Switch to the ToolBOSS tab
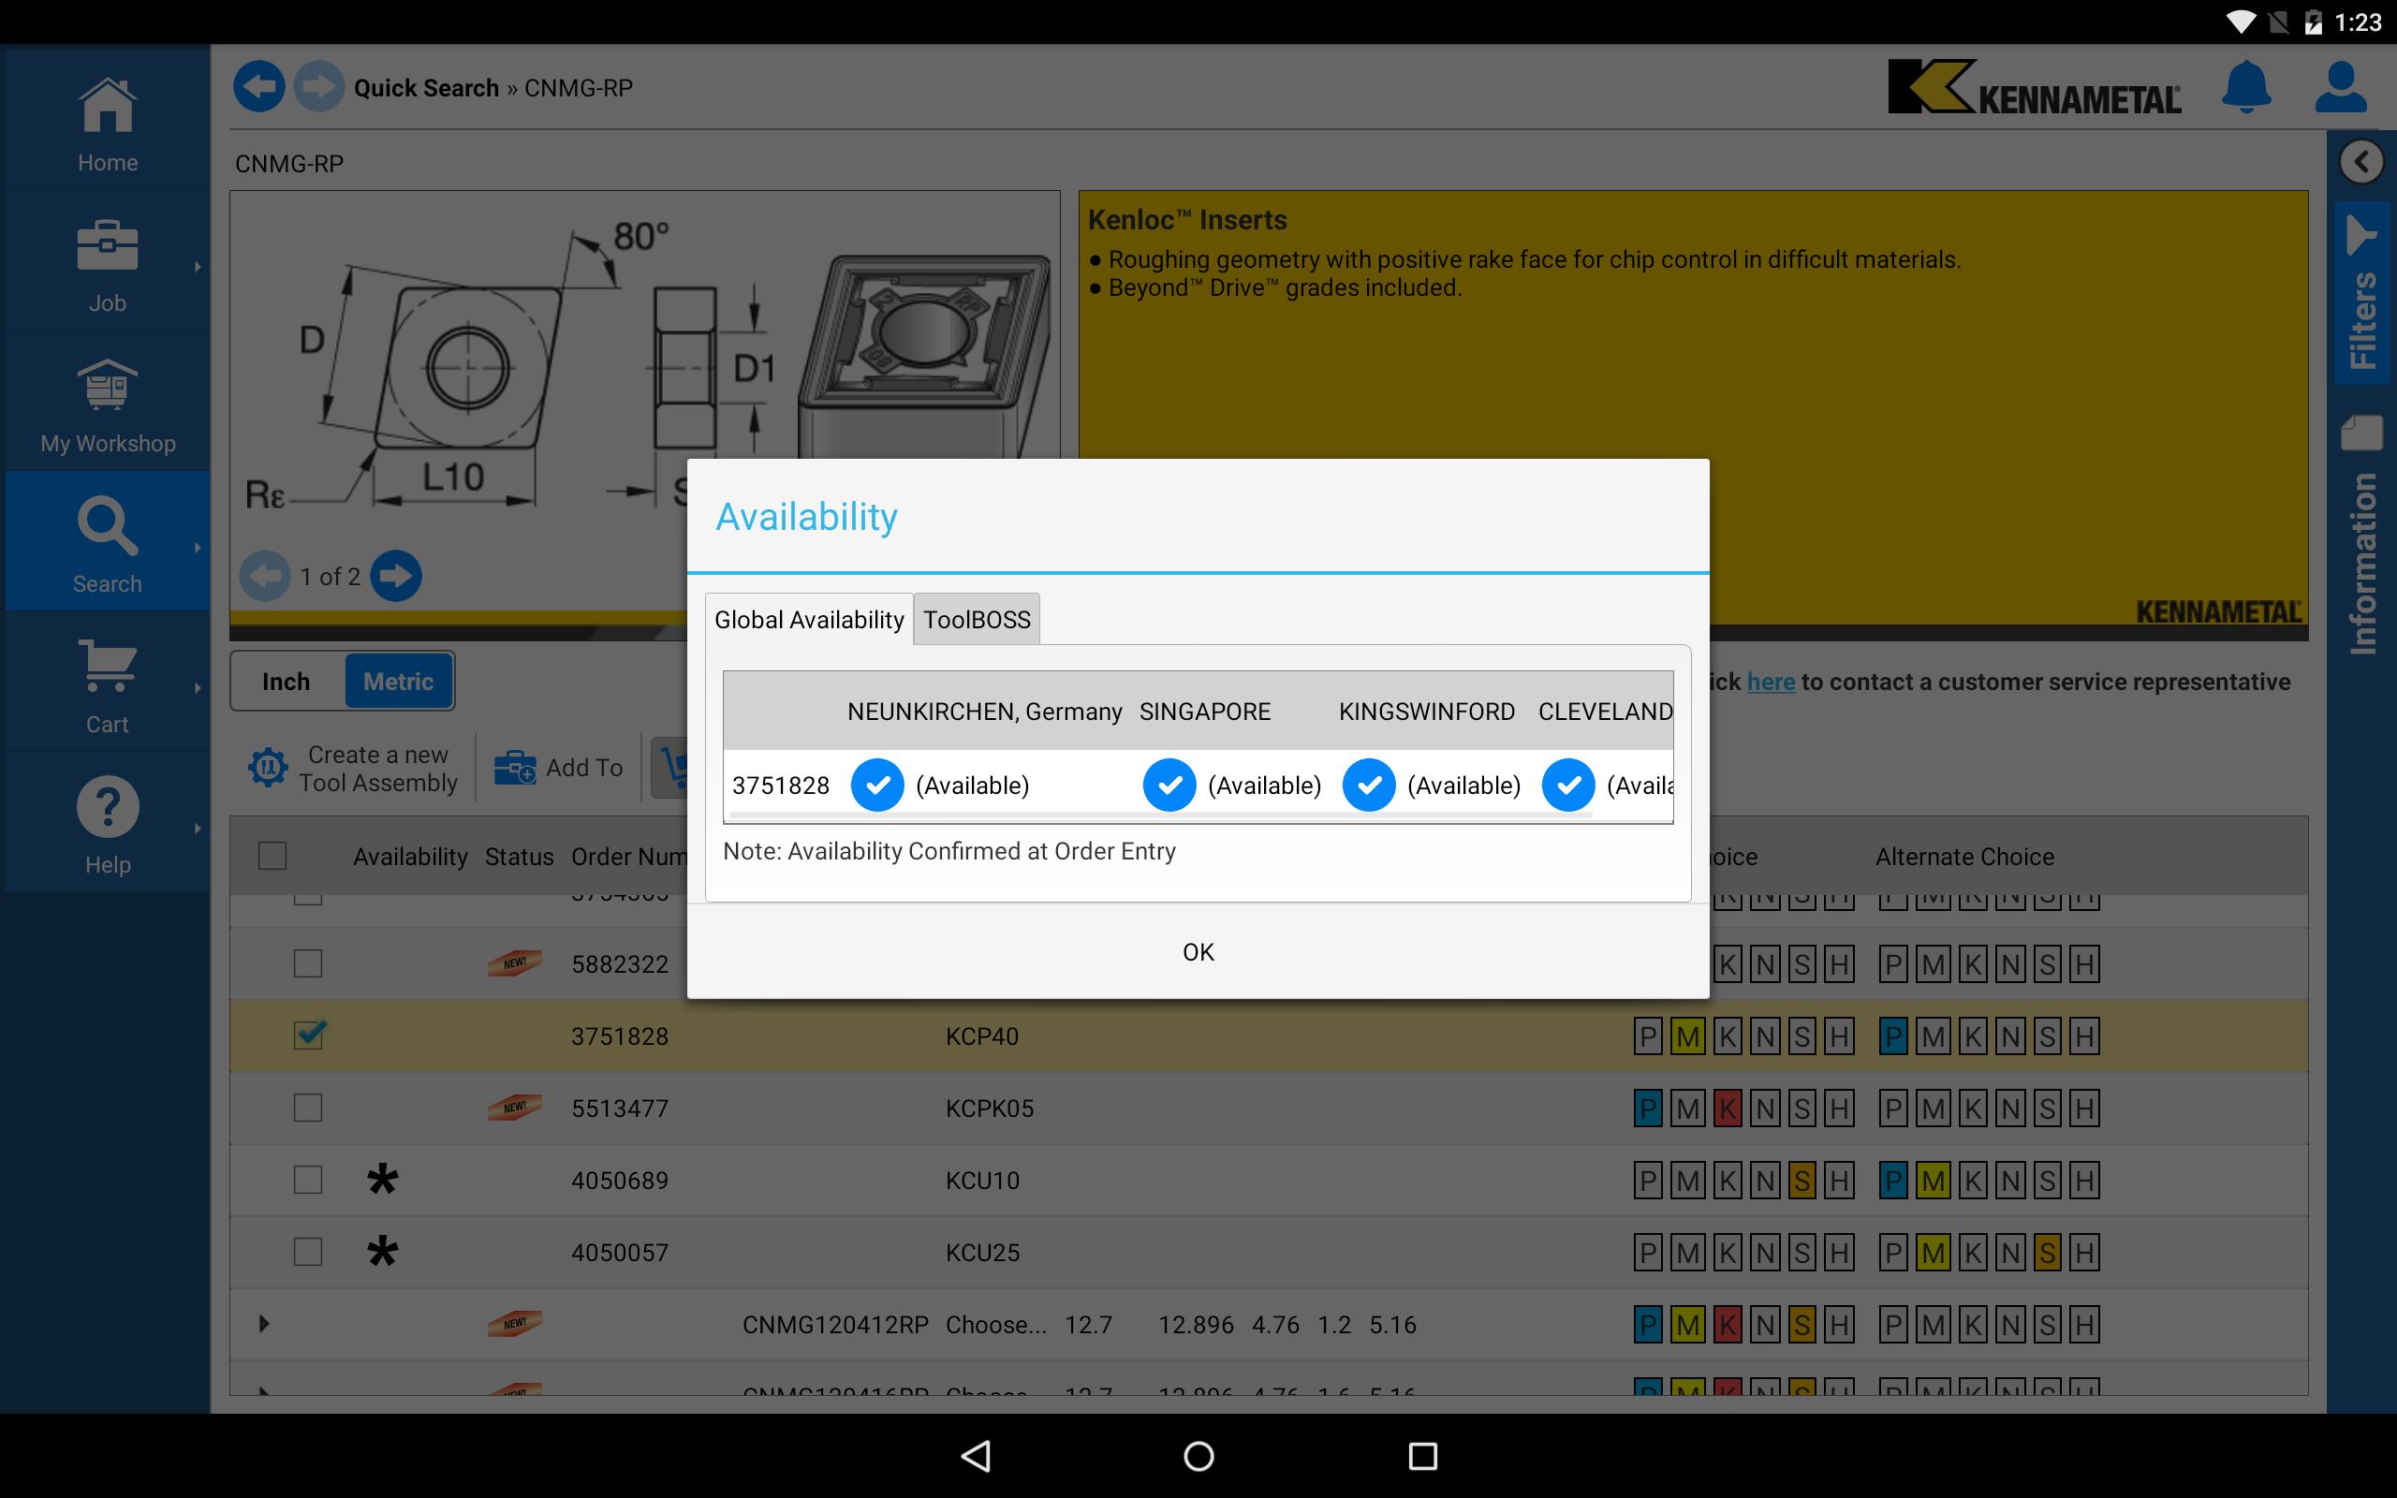This screenshot has height=1498, width=2397. (977, 620)
